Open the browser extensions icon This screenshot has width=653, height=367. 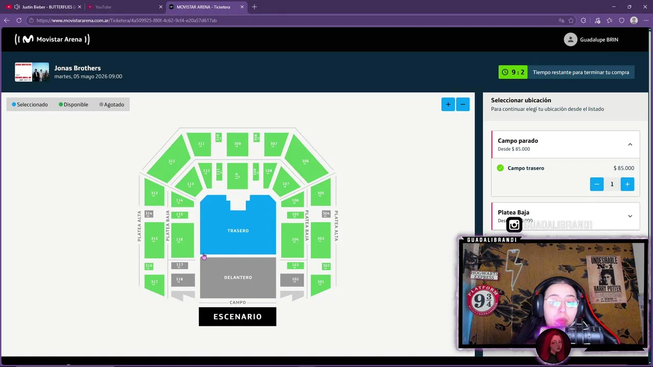click(x=584, y=20)
